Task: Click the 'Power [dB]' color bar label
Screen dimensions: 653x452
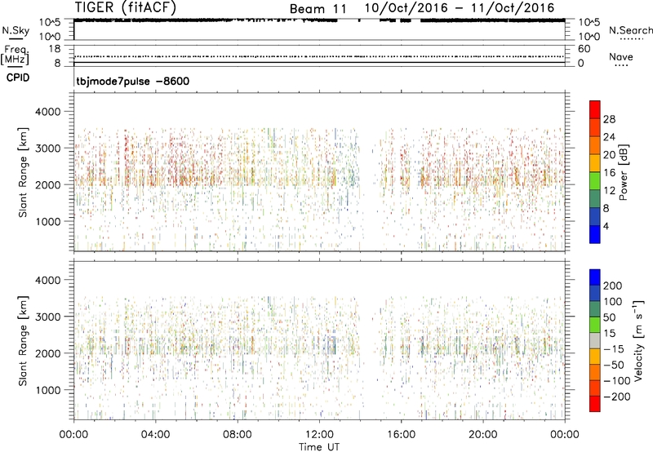Action: [624, 172]
